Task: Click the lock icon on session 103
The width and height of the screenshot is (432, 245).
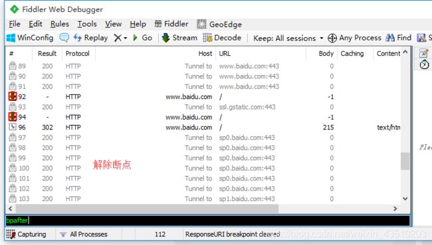Action: (13, 199)
